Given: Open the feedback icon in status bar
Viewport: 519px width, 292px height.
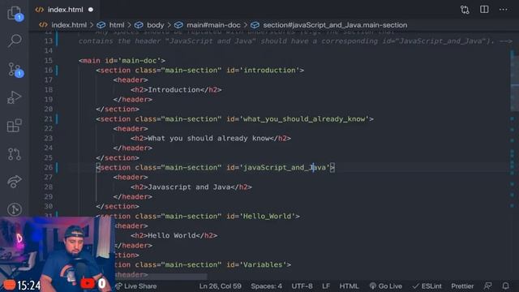Looking at the screenshot, I should point(488,286).
